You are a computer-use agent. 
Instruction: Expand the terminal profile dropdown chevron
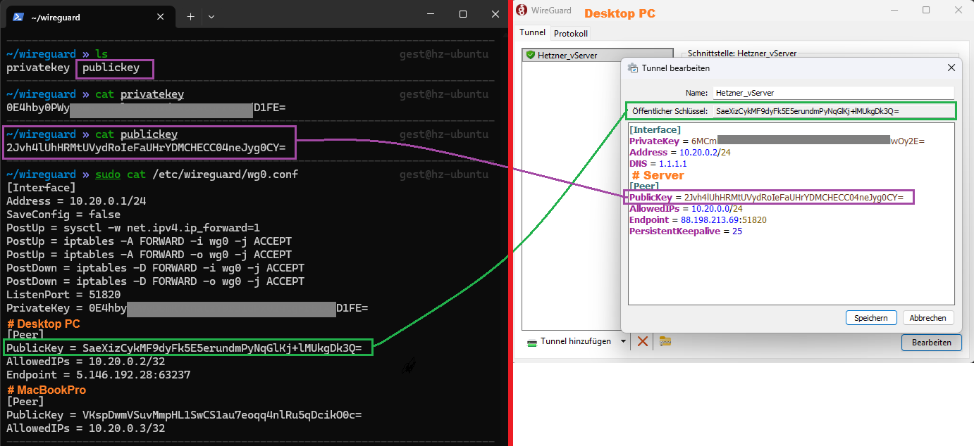point(211,16)
